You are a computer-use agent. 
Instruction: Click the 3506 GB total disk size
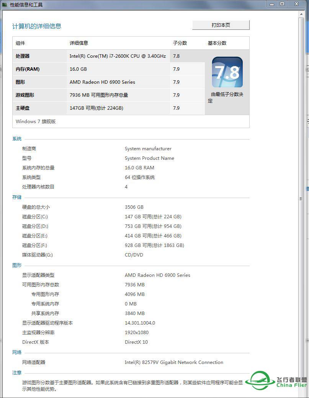tap(134, 207)
